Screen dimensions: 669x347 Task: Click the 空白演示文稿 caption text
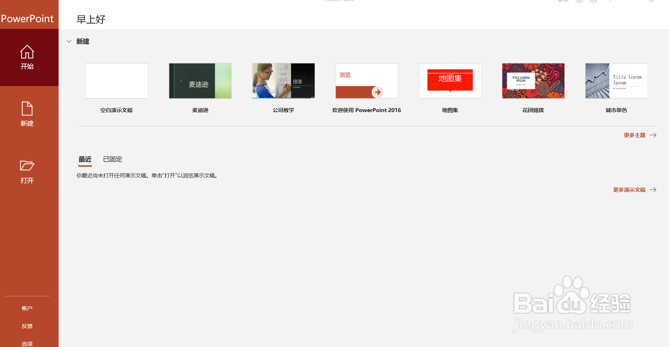coord(117,110)
